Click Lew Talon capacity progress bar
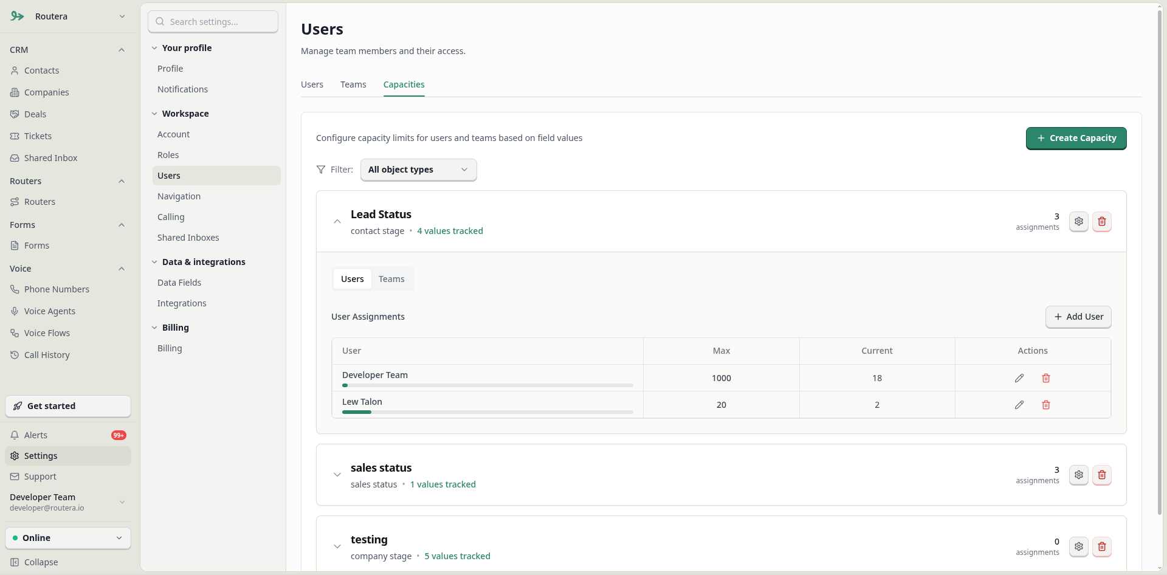This screenshot has width=1167, height=575. (x=487, y=412)
